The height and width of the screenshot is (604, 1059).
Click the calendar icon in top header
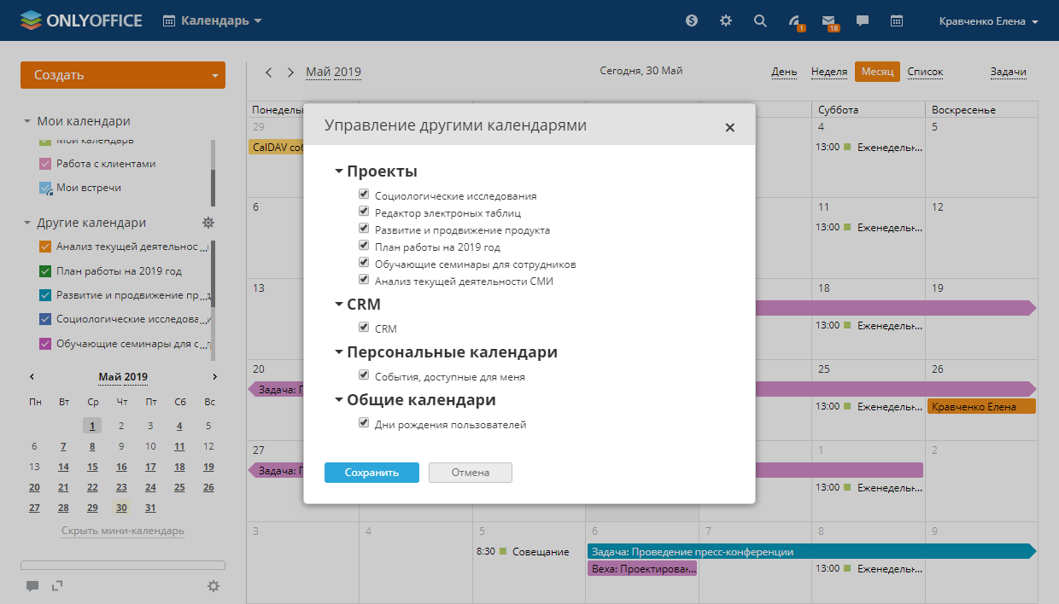[897, 20]
